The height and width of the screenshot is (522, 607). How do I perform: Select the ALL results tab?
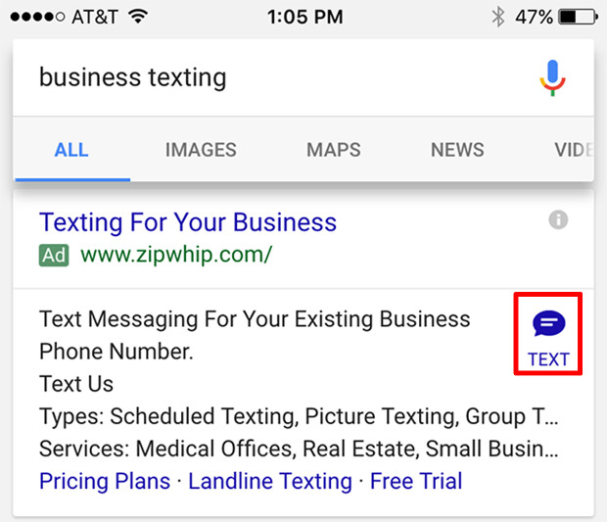pos(71,150)
